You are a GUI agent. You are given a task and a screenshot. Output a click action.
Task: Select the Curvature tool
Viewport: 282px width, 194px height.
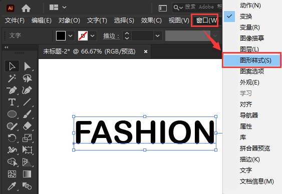(x=28, y=90)
